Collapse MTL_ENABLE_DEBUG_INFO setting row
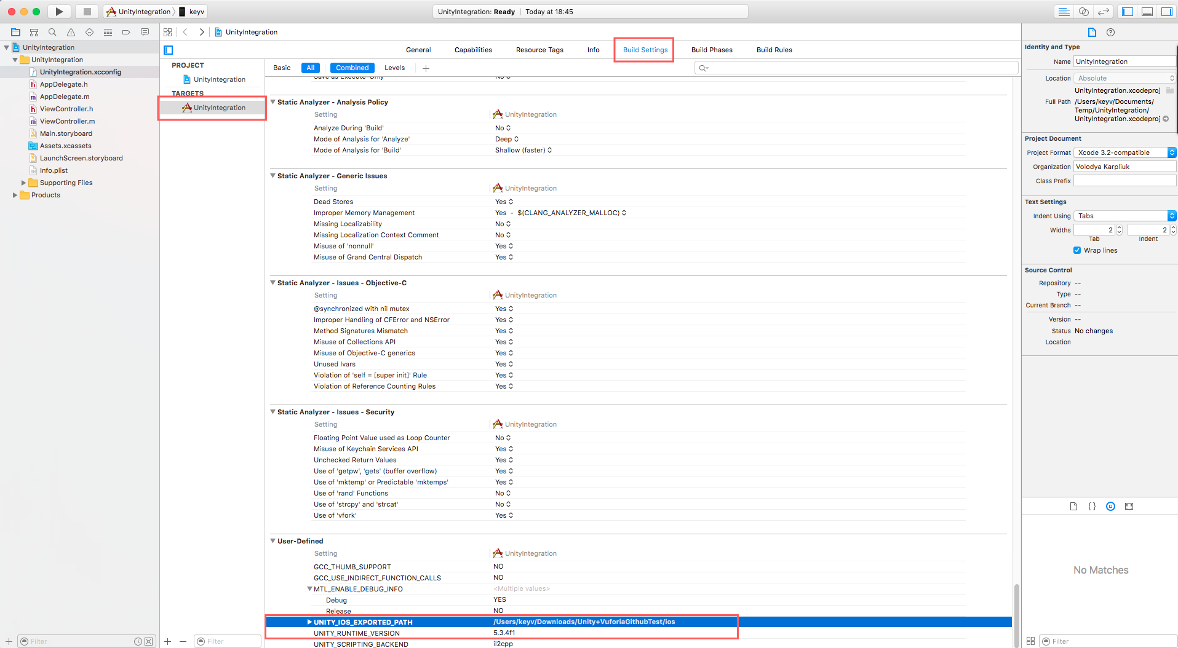1178x648 pixels. (309, 589)
